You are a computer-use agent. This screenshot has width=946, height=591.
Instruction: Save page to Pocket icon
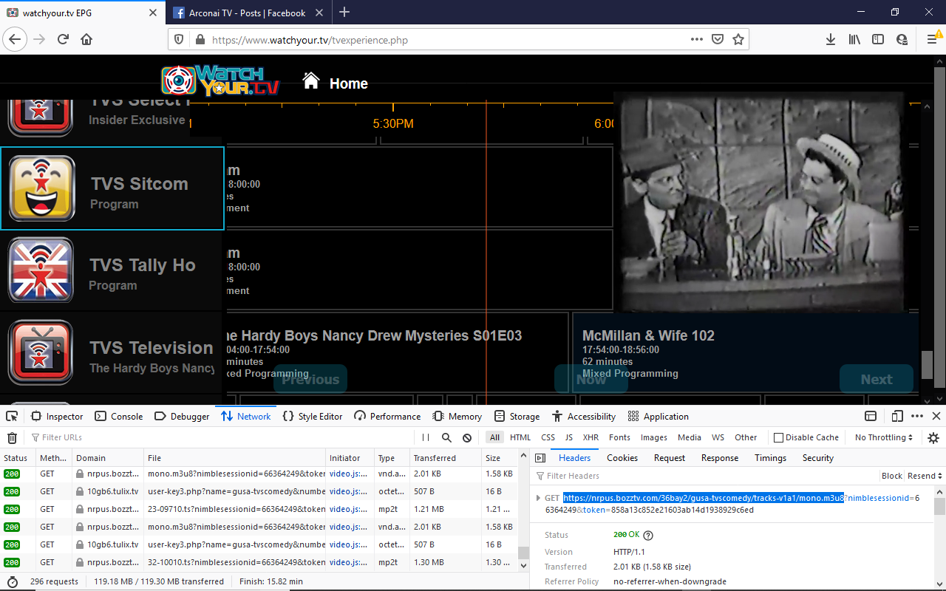click(x=718, y=39)
